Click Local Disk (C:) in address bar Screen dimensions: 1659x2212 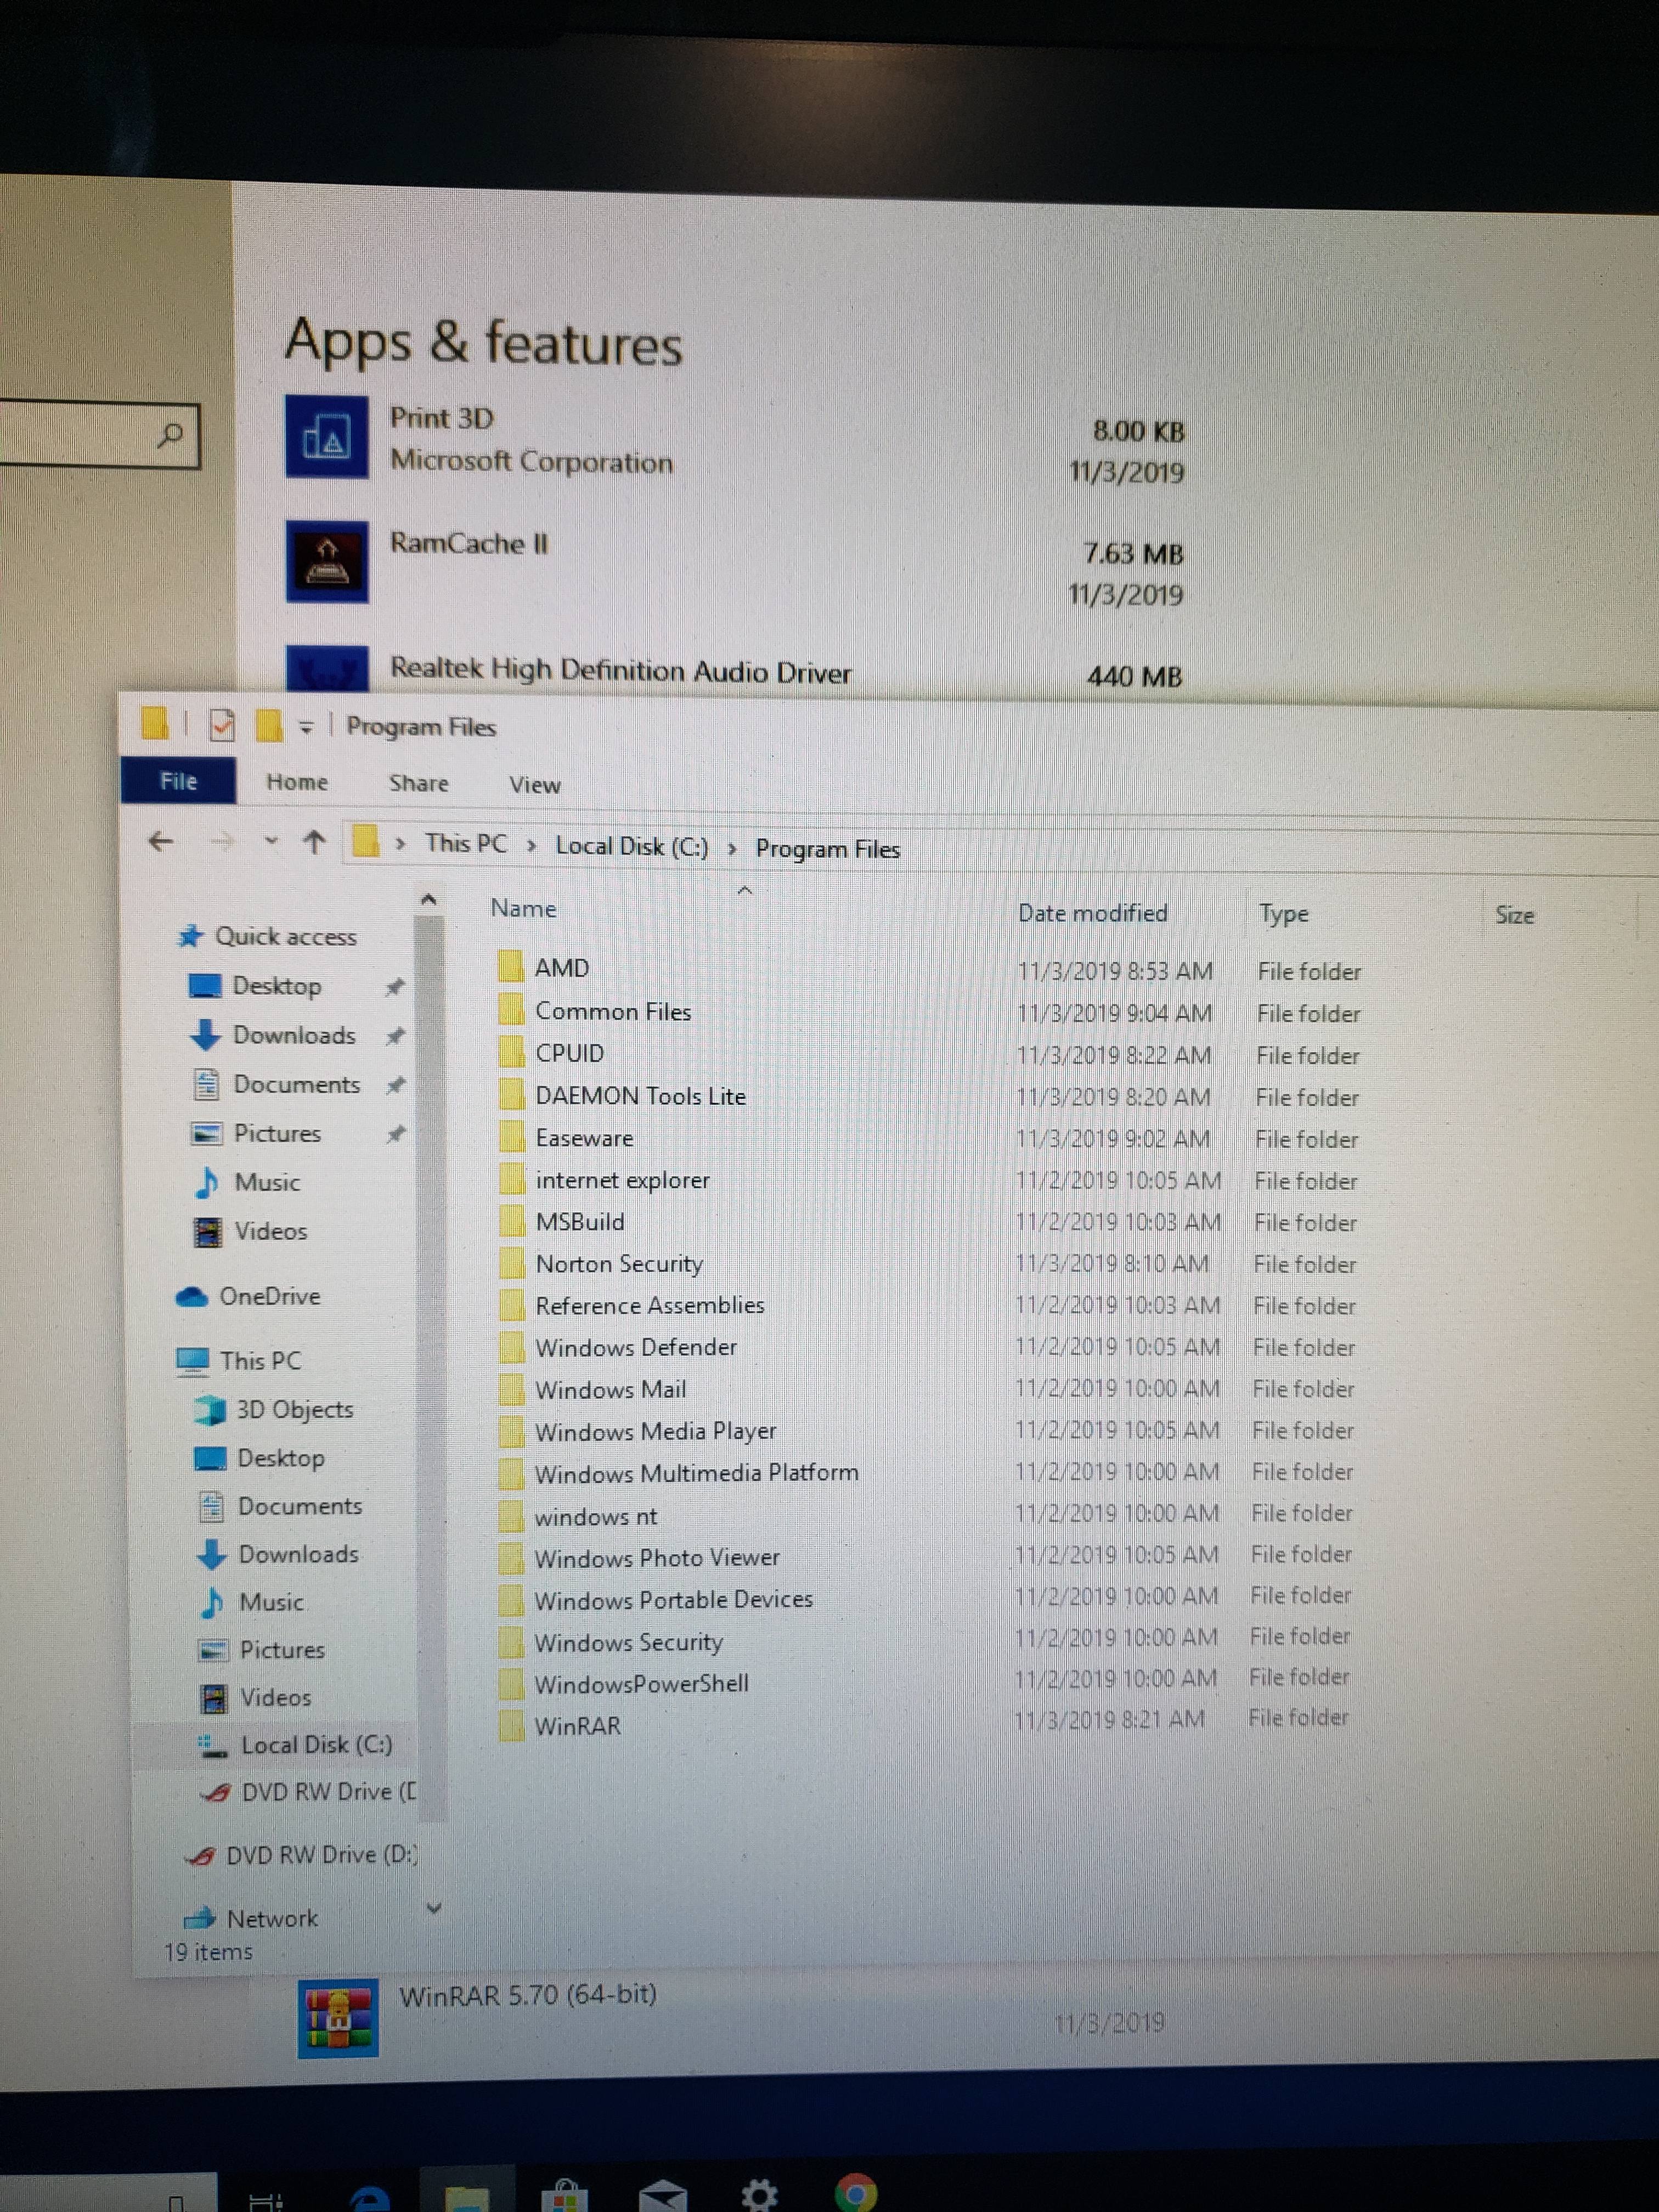(x=632, y=846)
